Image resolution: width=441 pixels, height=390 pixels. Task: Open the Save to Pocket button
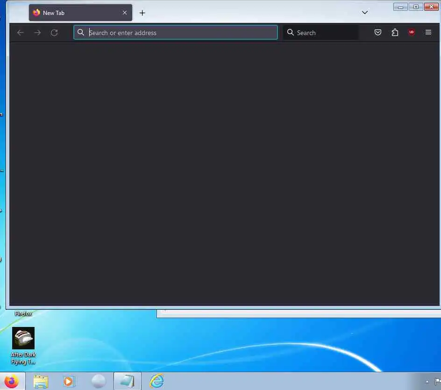click(x=378, y=32)
